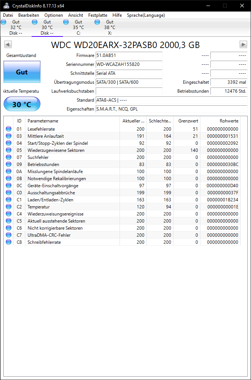Select the Wiederzugewiesene Sektoren row
The width and height of the screenshot is (251, 380).
tap(122, 150)
